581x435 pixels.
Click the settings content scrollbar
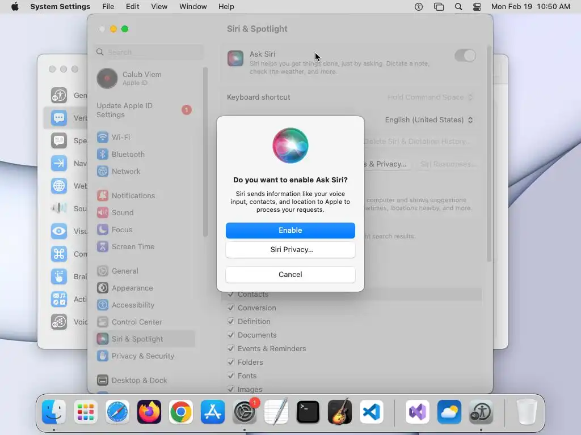489,153
